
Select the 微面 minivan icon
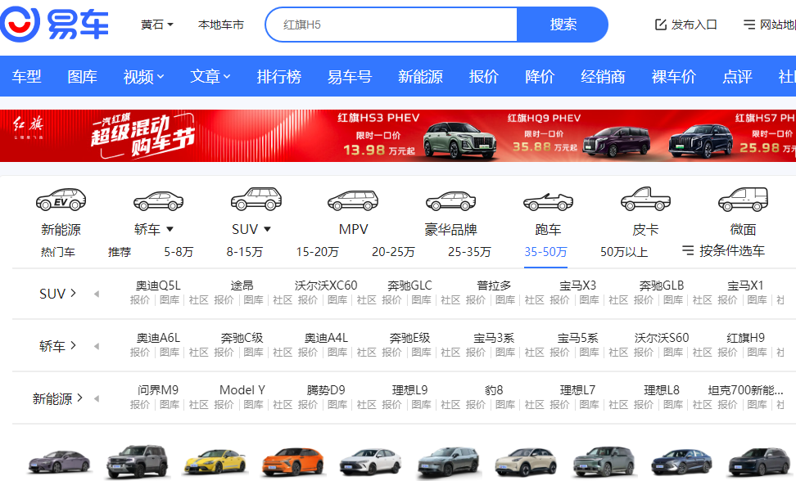click(x=744, y=200)
